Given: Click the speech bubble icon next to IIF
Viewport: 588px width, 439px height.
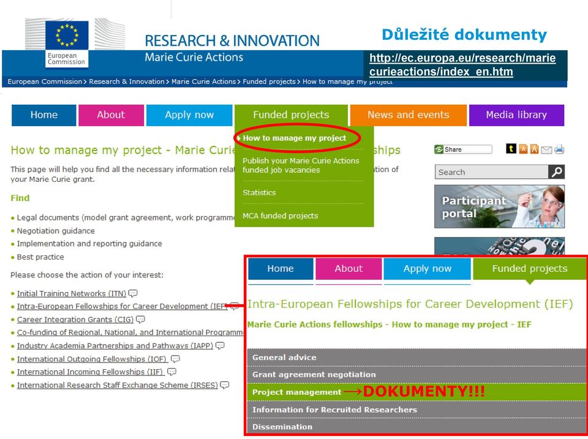Looking at the screenshot, I should pos(171,372).
